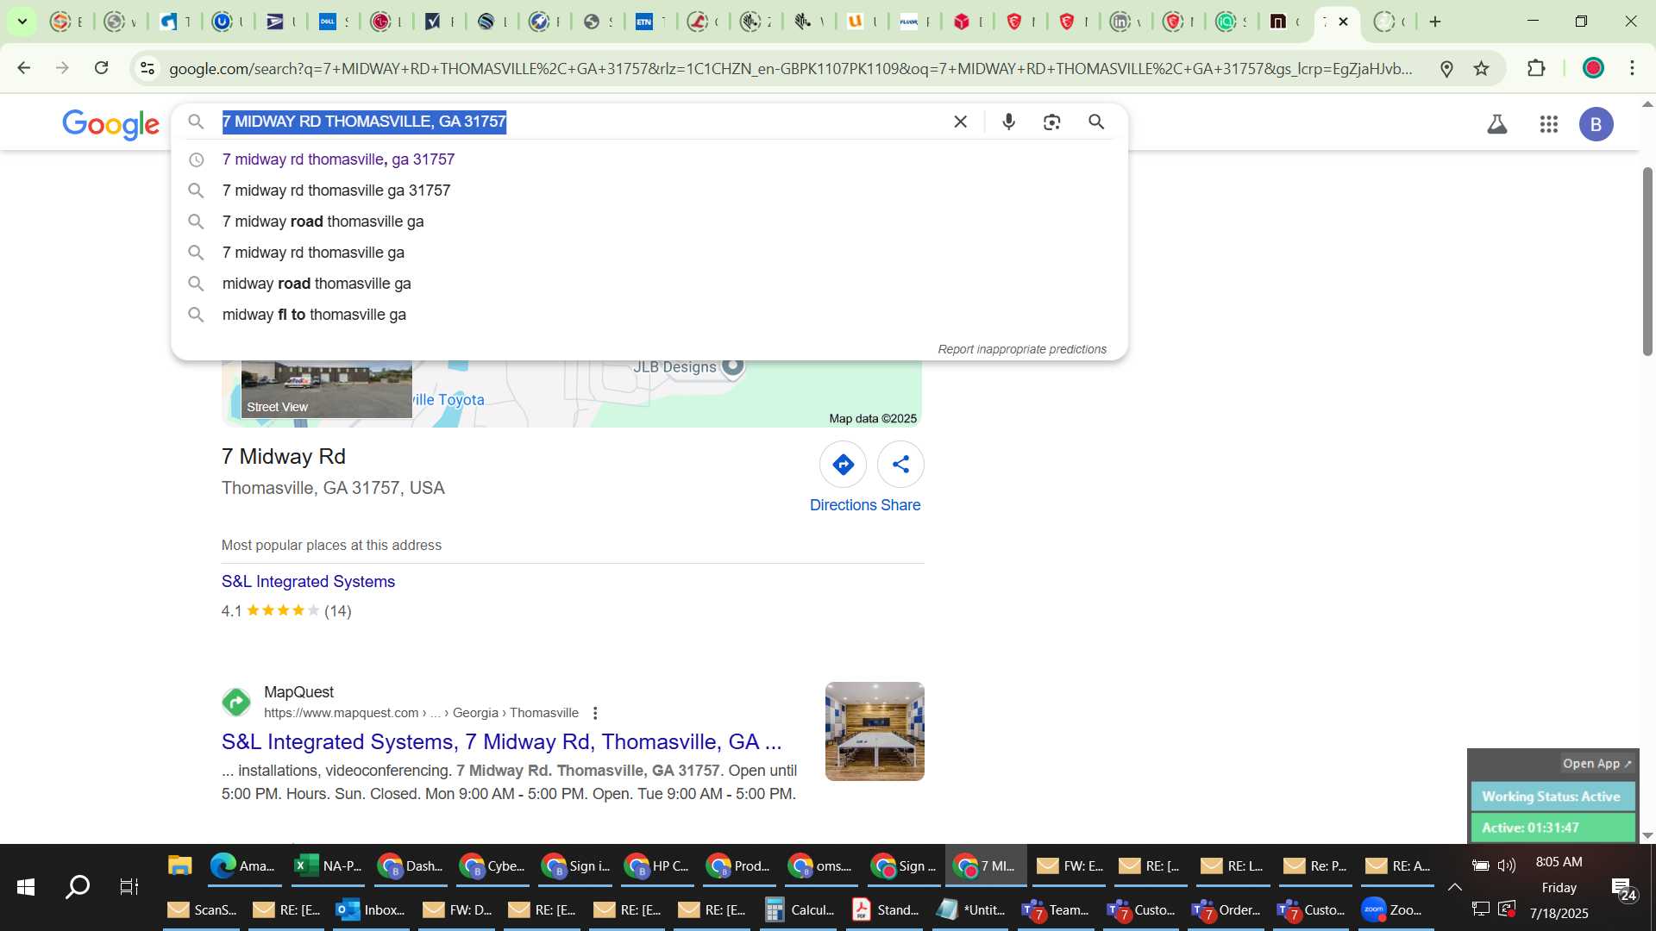Open File Explorer from the taskbar
1656x931 pixels.
(x=179, y=865)
